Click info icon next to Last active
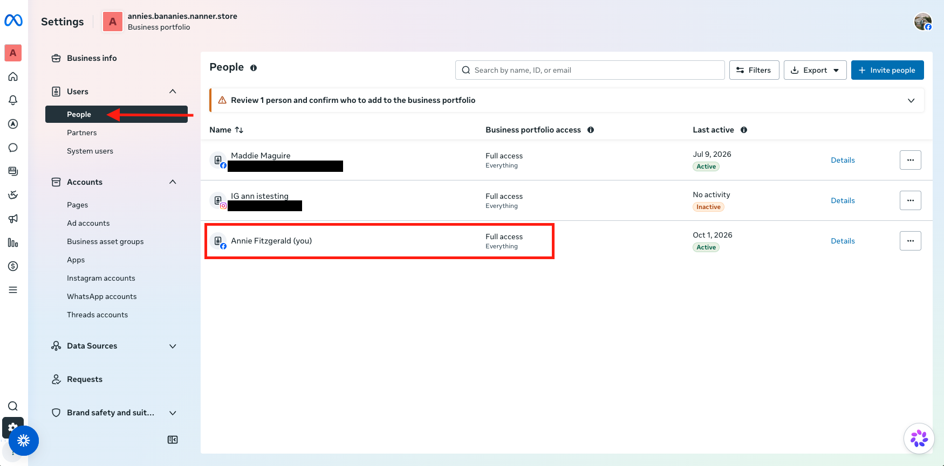The height and width of the screenshot is (466, 944). pos(744,130)
